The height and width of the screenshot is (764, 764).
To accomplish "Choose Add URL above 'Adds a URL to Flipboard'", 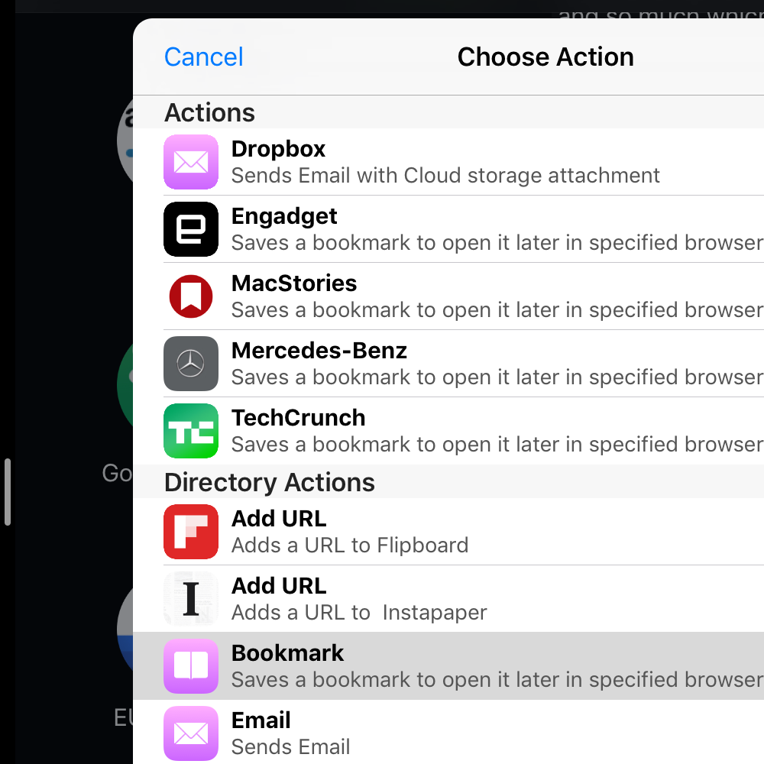I will [x=279, y=519].
